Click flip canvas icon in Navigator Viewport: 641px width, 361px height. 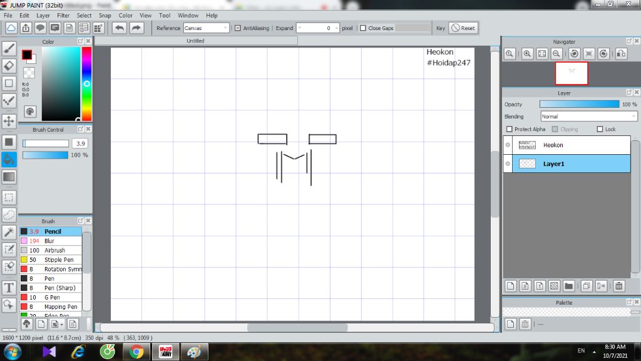[x=622, y=54]
